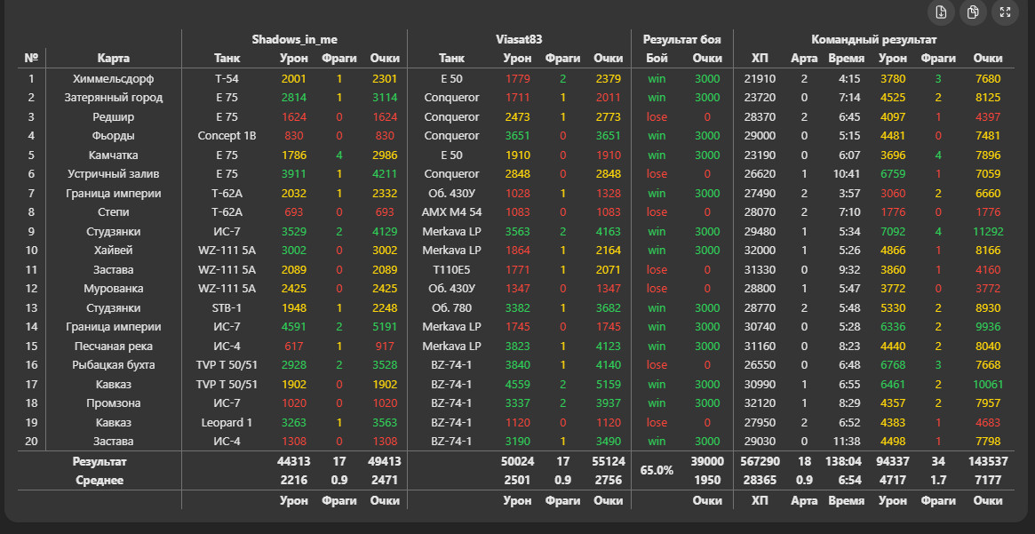Click the Среднее averages row label
The width and height of the screenshot is (1035, 534).
tap(100, 481)
